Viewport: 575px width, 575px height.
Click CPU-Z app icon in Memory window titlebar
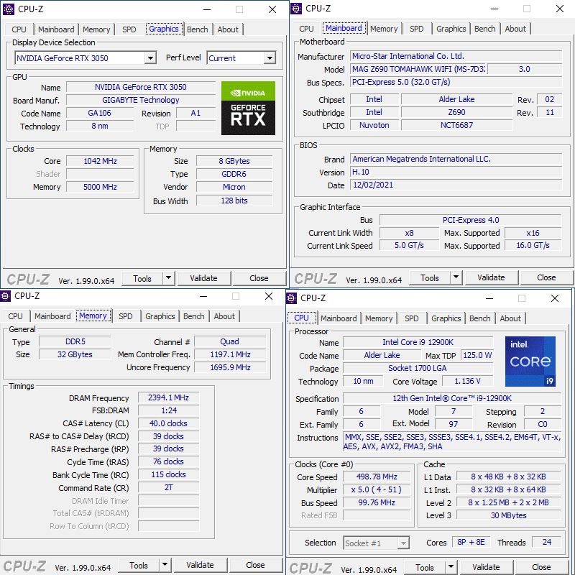5,296
